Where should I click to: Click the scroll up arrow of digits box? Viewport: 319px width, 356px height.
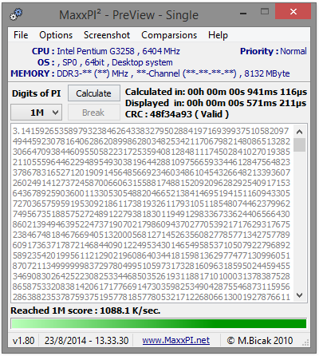point(300,132)
